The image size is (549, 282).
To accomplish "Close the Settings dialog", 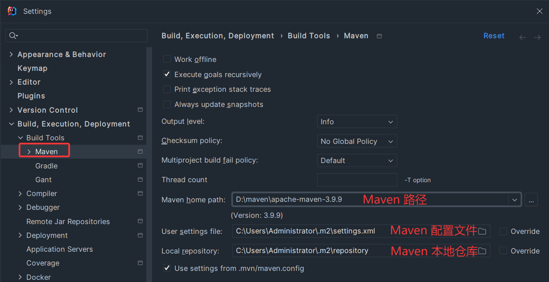I will pyautogui.click(x=540, y=11).
